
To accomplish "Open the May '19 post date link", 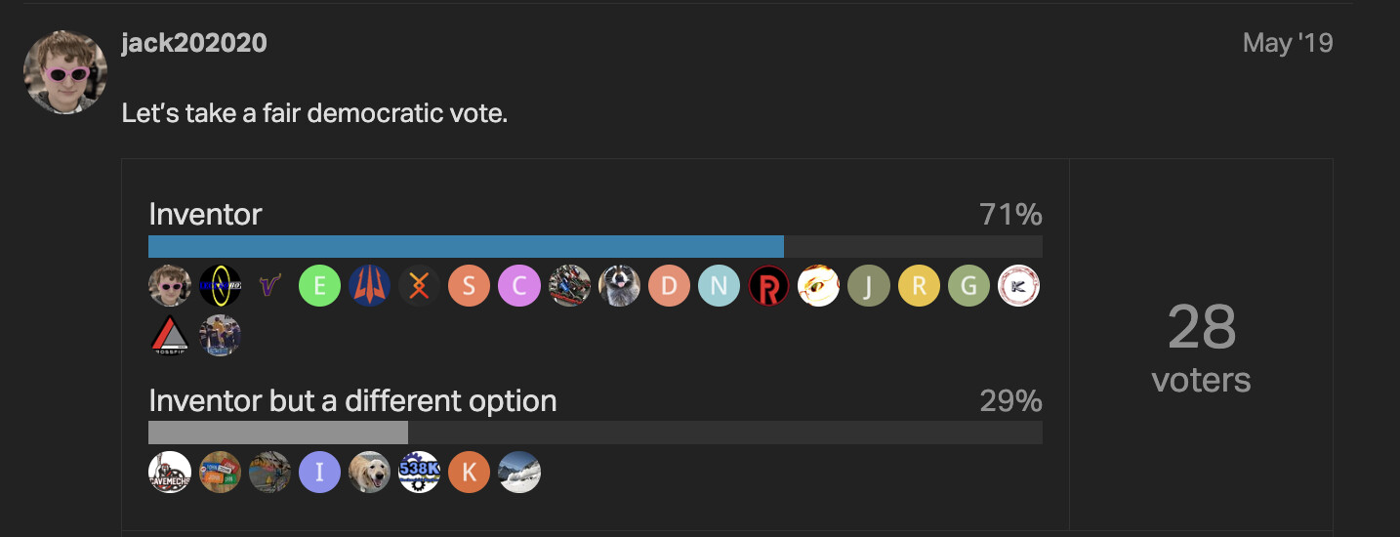I will pos(1288,43).
